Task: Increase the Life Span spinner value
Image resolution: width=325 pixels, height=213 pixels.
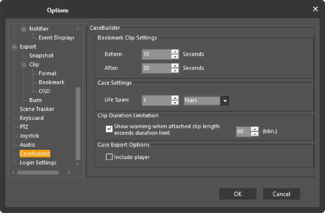Action: (175, 98)
